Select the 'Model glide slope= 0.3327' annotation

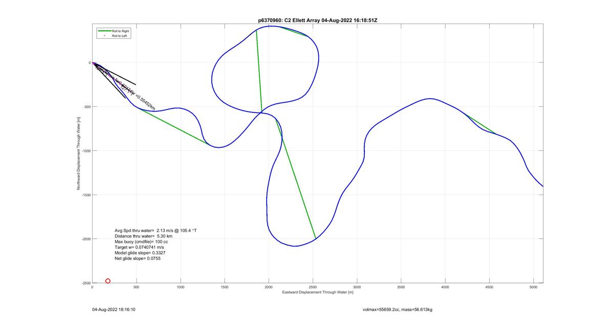[140, 253]
